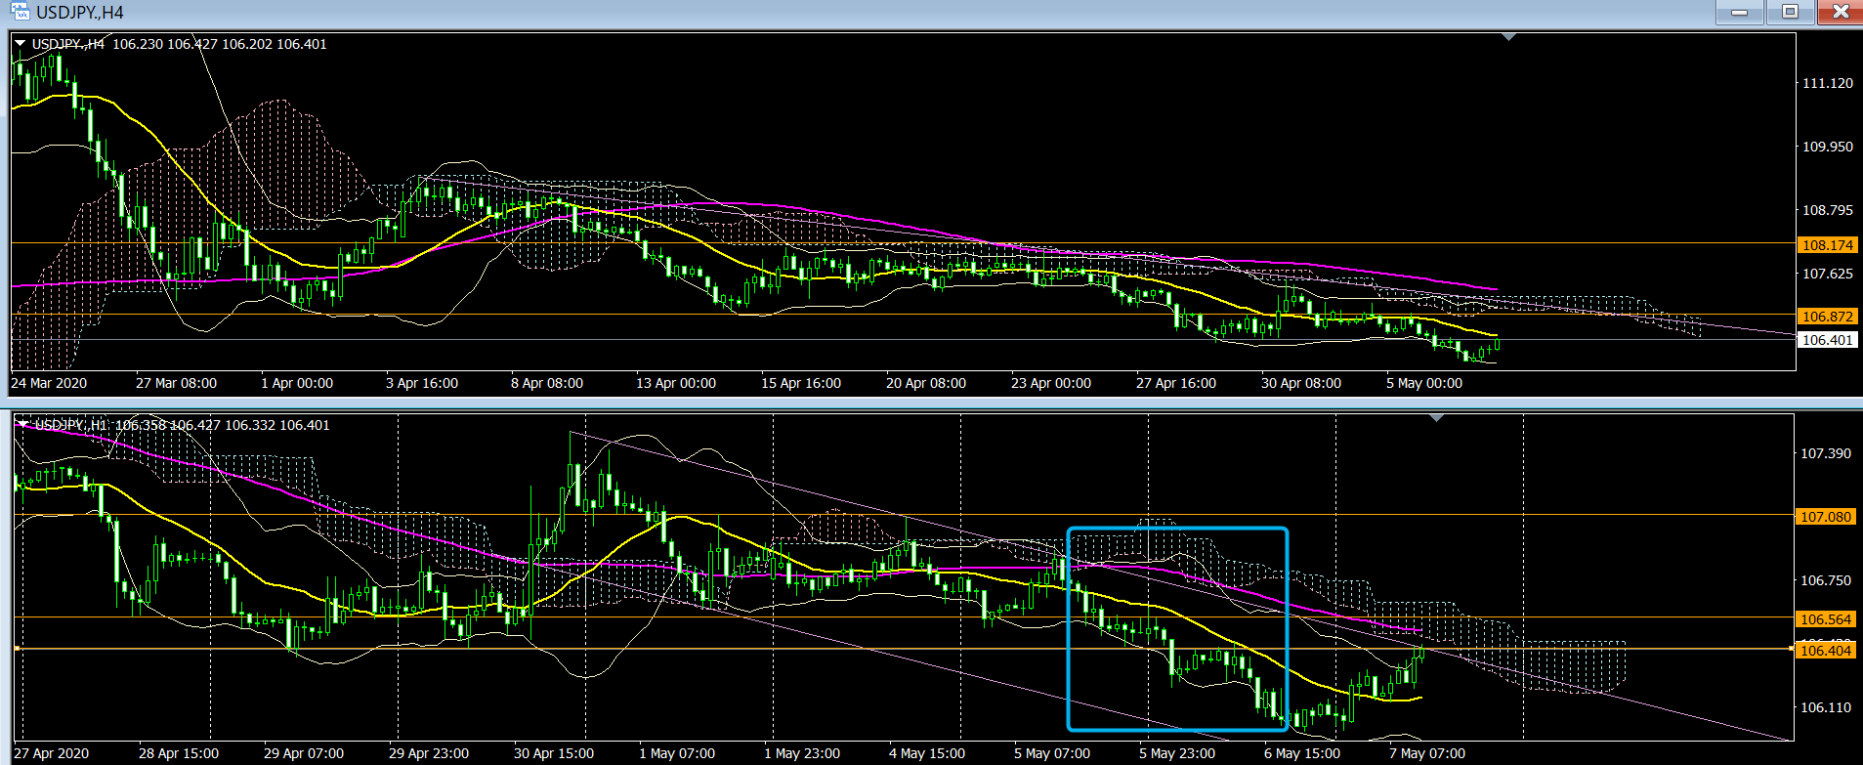Click the 27 Apr 2020 date label

52,753
